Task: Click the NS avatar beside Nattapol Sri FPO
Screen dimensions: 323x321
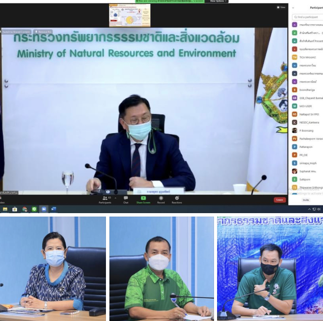Action: (295, 114)
